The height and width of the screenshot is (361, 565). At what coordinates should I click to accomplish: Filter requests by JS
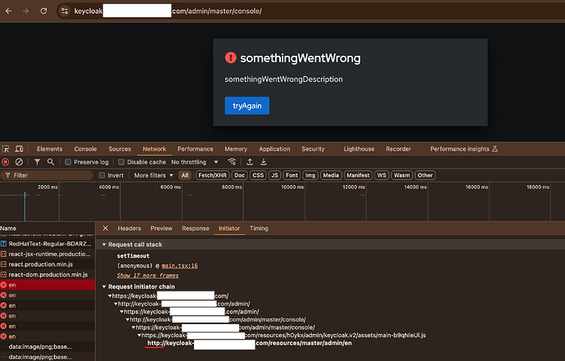point(274,175)
